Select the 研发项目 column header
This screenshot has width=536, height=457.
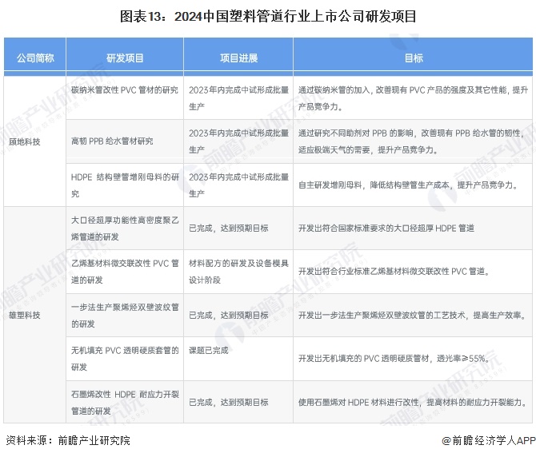[x=125, y=58]
